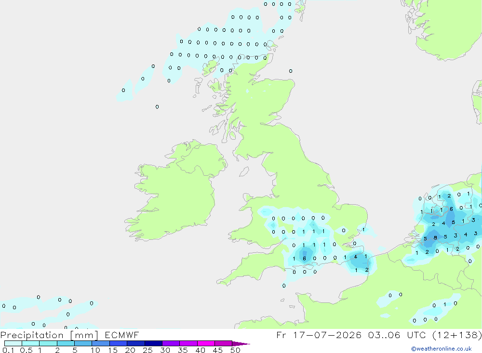
Task: Click the 45–50 mm legend color segment
Action: [223, 343]
